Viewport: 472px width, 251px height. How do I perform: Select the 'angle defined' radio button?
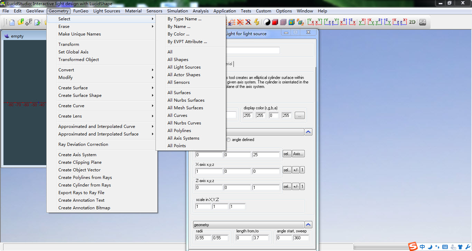click(x=229, y=140)
